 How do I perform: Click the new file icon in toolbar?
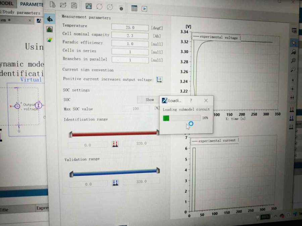[x=52, y=5]
